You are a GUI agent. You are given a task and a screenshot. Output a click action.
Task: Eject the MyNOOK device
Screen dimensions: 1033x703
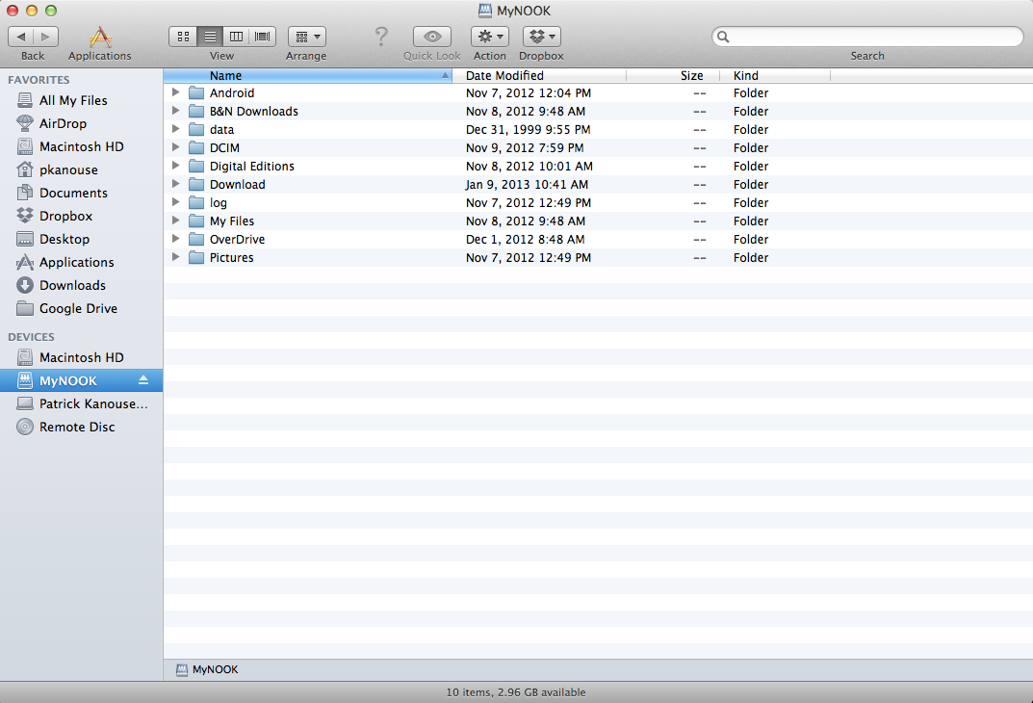[x=143, y=380]
